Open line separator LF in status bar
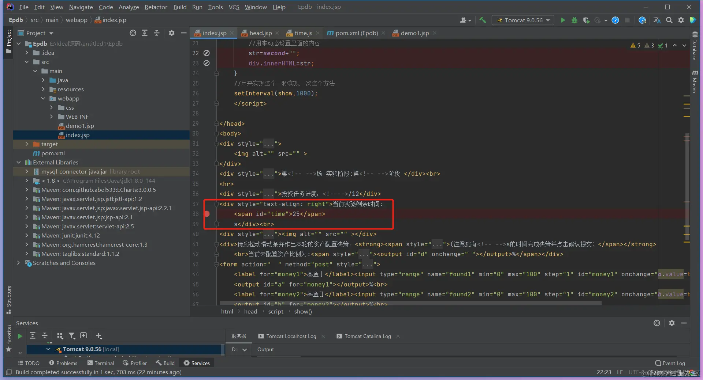This screenshot has width=703, height=380. [620, 372]
